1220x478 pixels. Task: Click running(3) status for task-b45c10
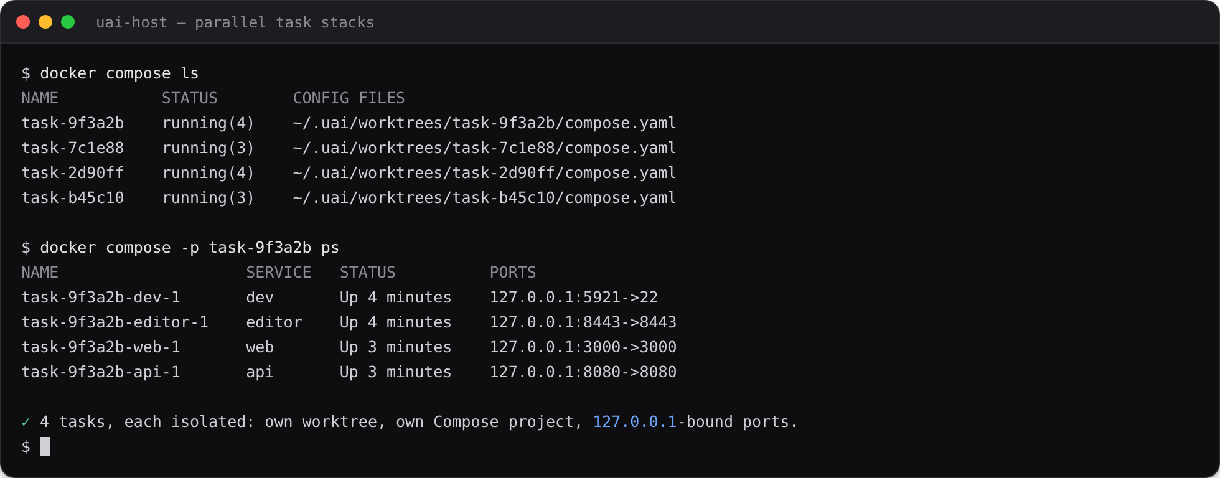209,198
